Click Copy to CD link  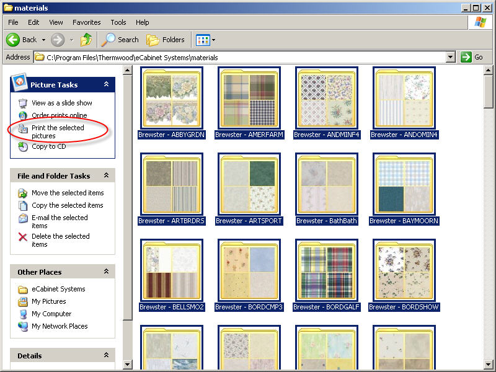click(x=49, y=146)
